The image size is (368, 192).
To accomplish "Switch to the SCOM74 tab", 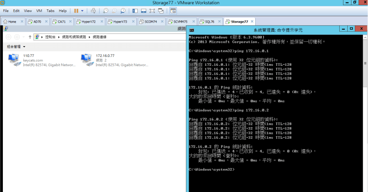I will point(149,22).
